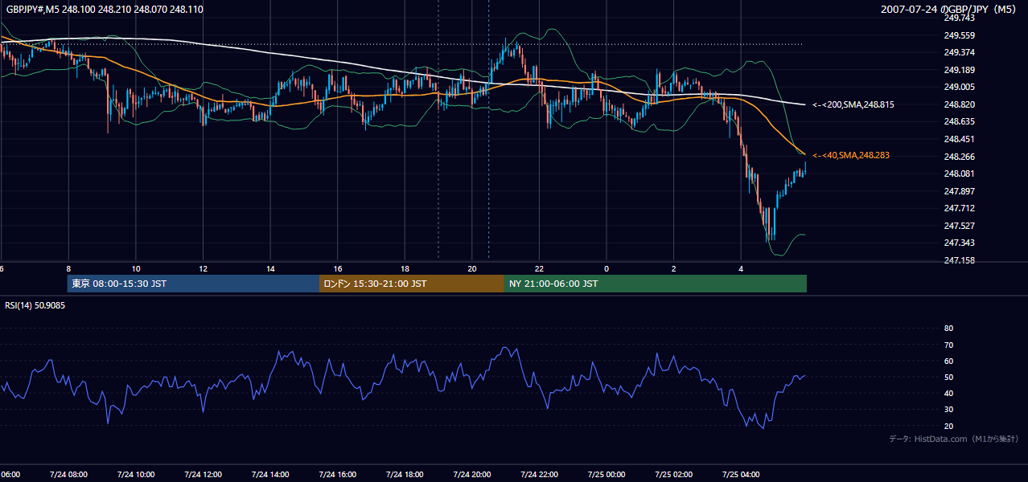Image resolution: width=1028 pixels, height=482 pixels.
Task: Click the 7/24 14:00 time axis label
Action: (x=269, y=474)
